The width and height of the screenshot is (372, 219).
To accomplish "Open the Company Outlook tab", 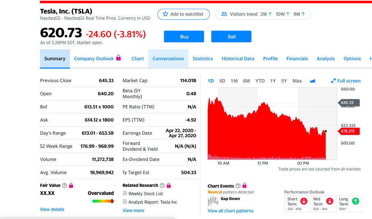I will tap(94, 59).
